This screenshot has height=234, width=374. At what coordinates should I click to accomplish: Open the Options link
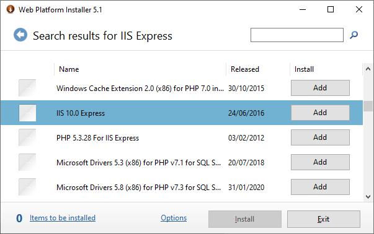tap(174, 218)
